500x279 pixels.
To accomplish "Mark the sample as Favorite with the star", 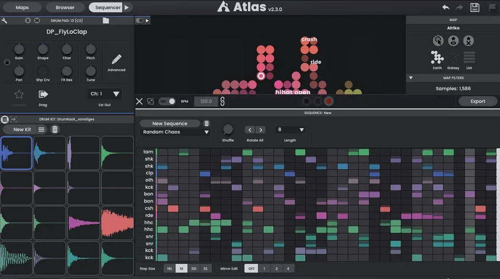I will coord(19,94).
